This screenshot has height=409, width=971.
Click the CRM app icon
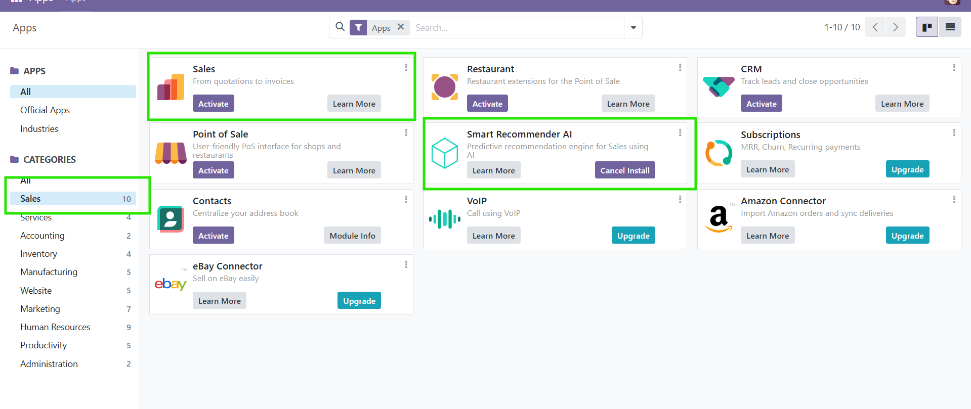tap(719, 87)
